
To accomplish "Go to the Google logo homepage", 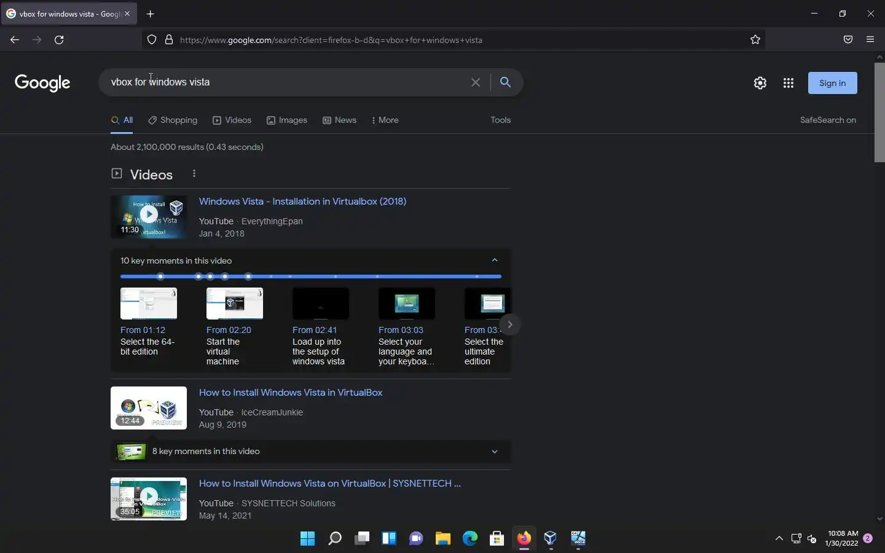I will pyautogui.click(x=42, y=83).
